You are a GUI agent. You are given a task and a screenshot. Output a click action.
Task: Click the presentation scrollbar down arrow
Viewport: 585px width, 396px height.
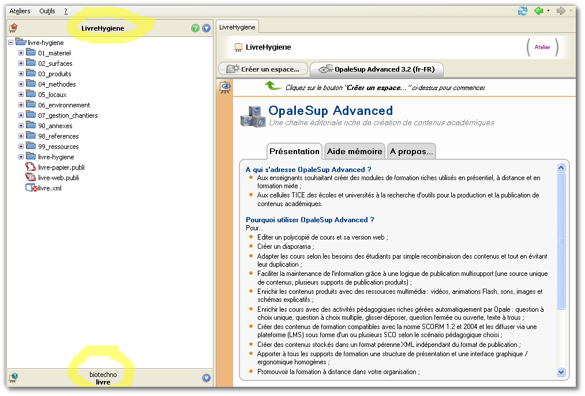pos(561,372)
